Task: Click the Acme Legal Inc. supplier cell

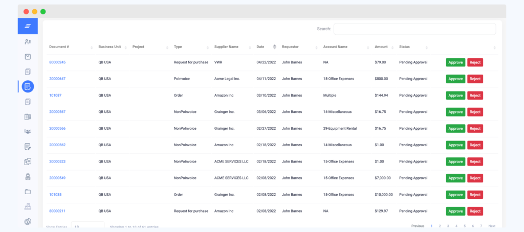Action: click(227, 79)
